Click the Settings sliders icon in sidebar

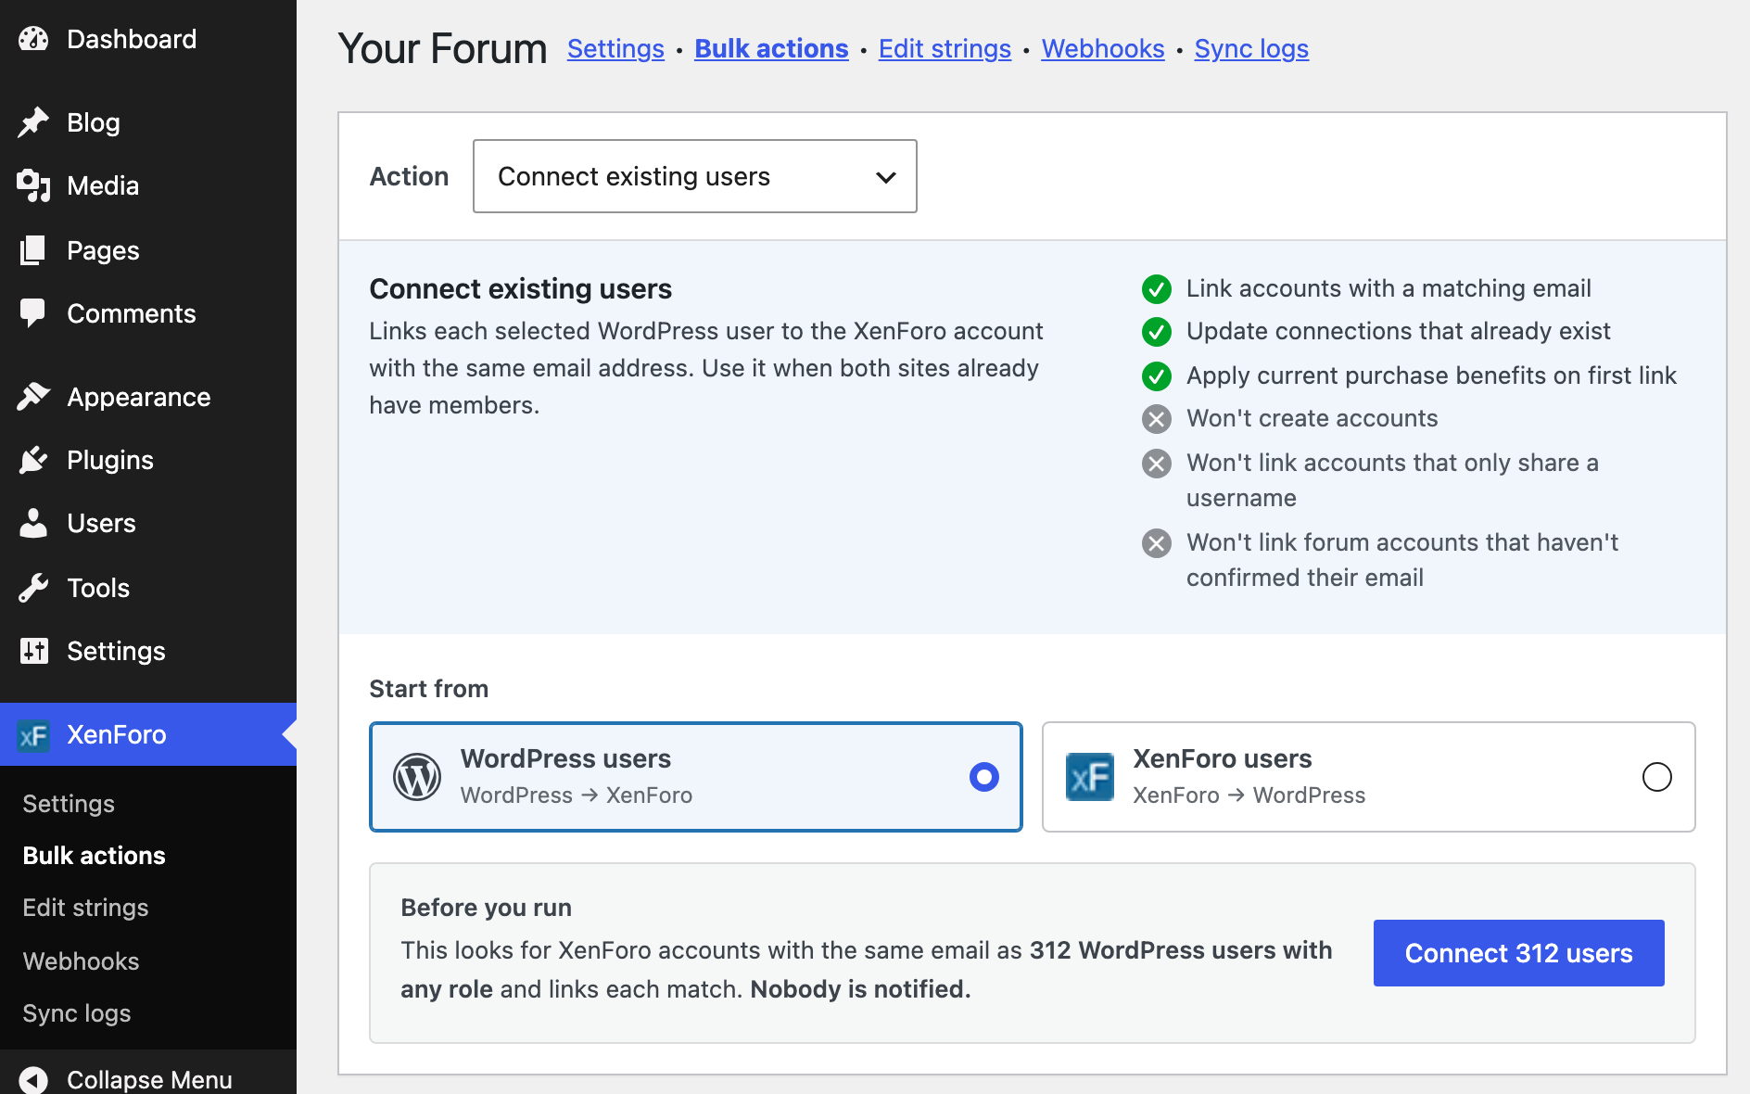(x=33, y=651)
